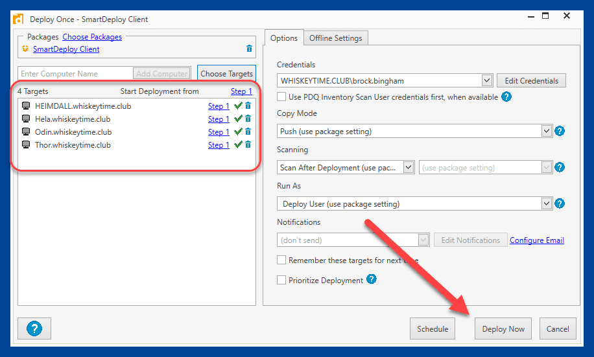Click green checkmark for HEIMDALL.whiskeytime.club
Viewport: 594px width, 357px height.
pyautogui.click(x=238, y=106)
